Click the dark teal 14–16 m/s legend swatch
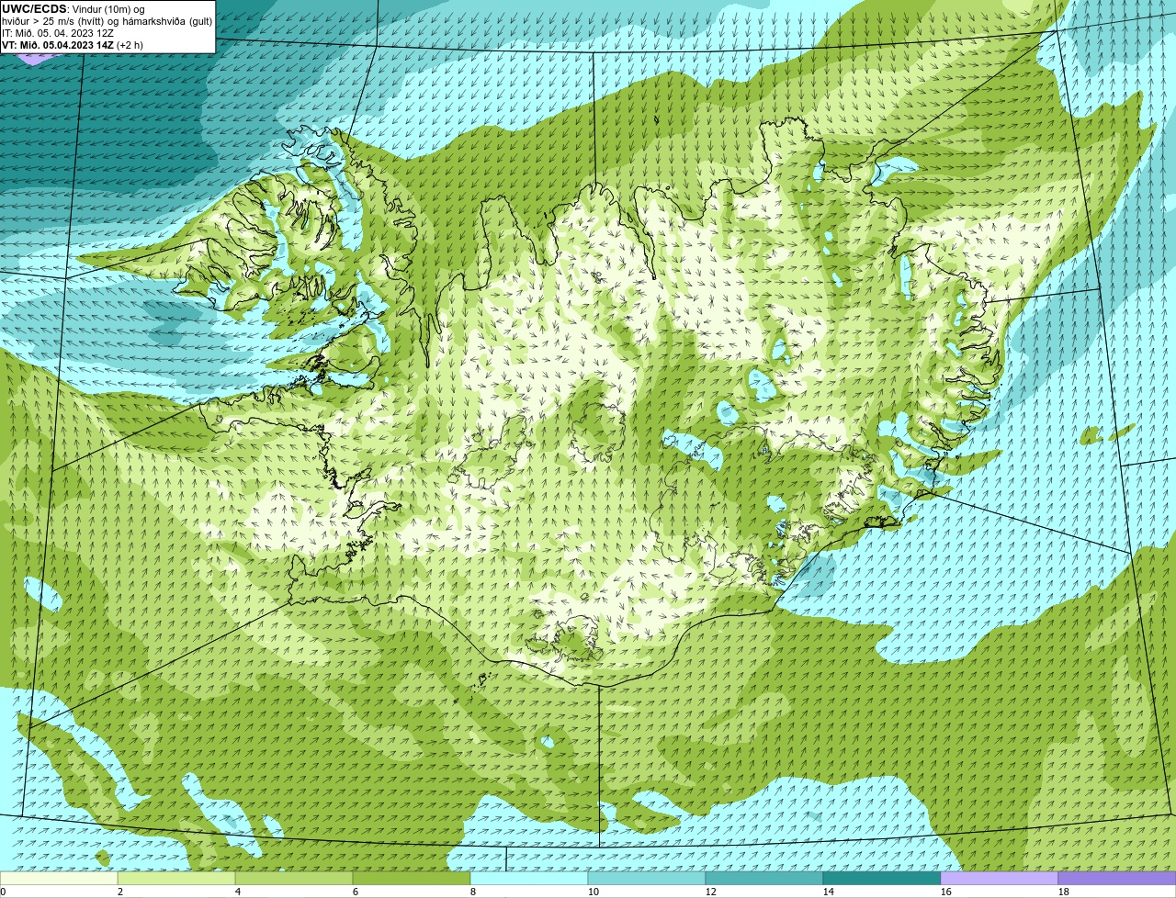Image resolution: width=1176 pixels, height=898 pixels. click(x=882, y=878)
